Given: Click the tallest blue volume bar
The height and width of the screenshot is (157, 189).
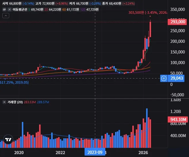Looking at the screenshot, I should (147, 128).
